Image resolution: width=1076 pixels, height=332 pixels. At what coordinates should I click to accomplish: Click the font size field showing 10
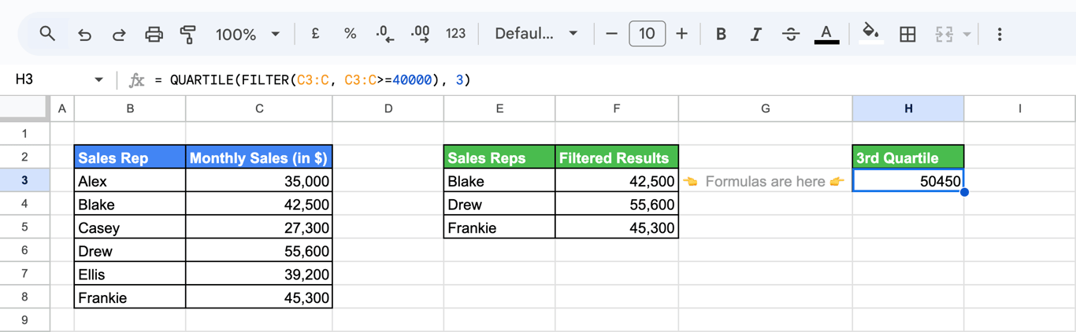coord(647,34)
